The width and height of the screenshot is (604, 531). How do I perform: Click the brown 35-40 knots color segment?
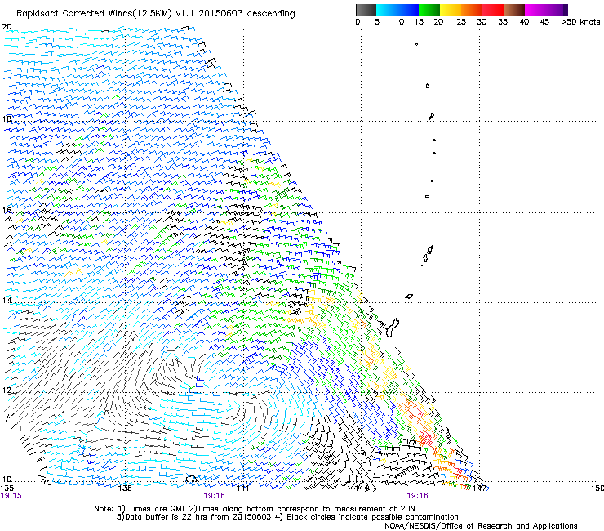[514, 10]
